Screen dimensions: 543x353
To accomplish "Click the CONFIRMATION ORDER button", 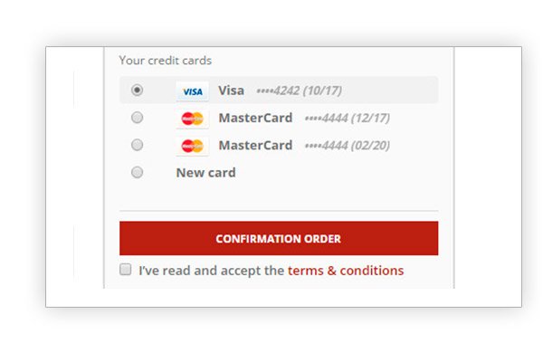I will [279, 238].
